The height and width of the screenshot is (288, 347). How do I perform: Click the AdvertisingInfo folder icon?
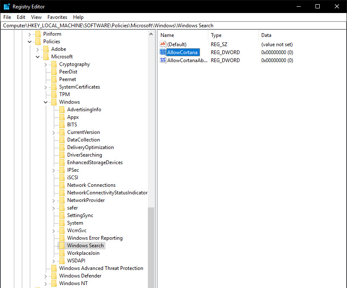pyautogui.click(x=62, y=110)
